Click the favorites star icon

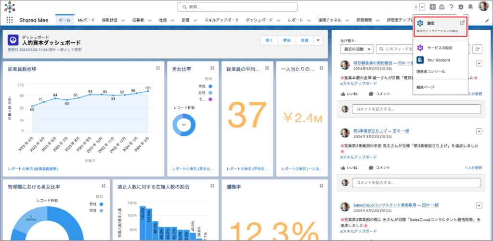415,7
